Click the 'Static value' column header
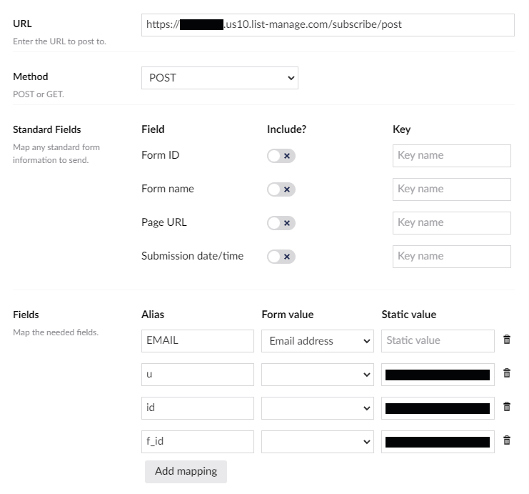Screen dimensions: 529x494 pos(409,315)
